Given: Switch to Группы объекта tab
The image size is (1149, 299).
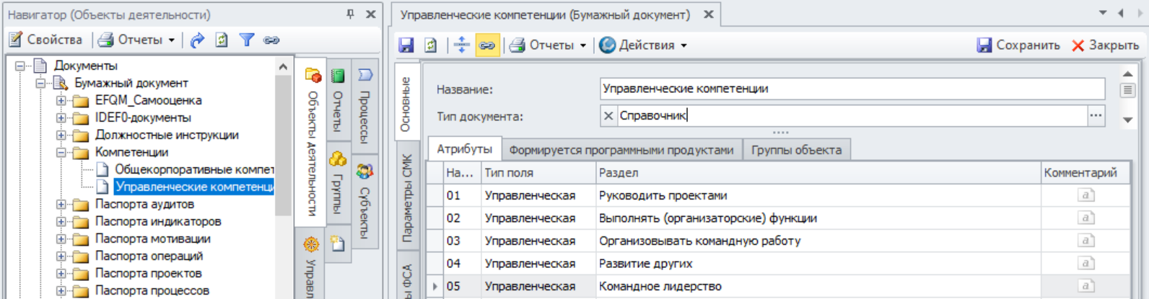Looking at the screenshot, I should point(796,150).
